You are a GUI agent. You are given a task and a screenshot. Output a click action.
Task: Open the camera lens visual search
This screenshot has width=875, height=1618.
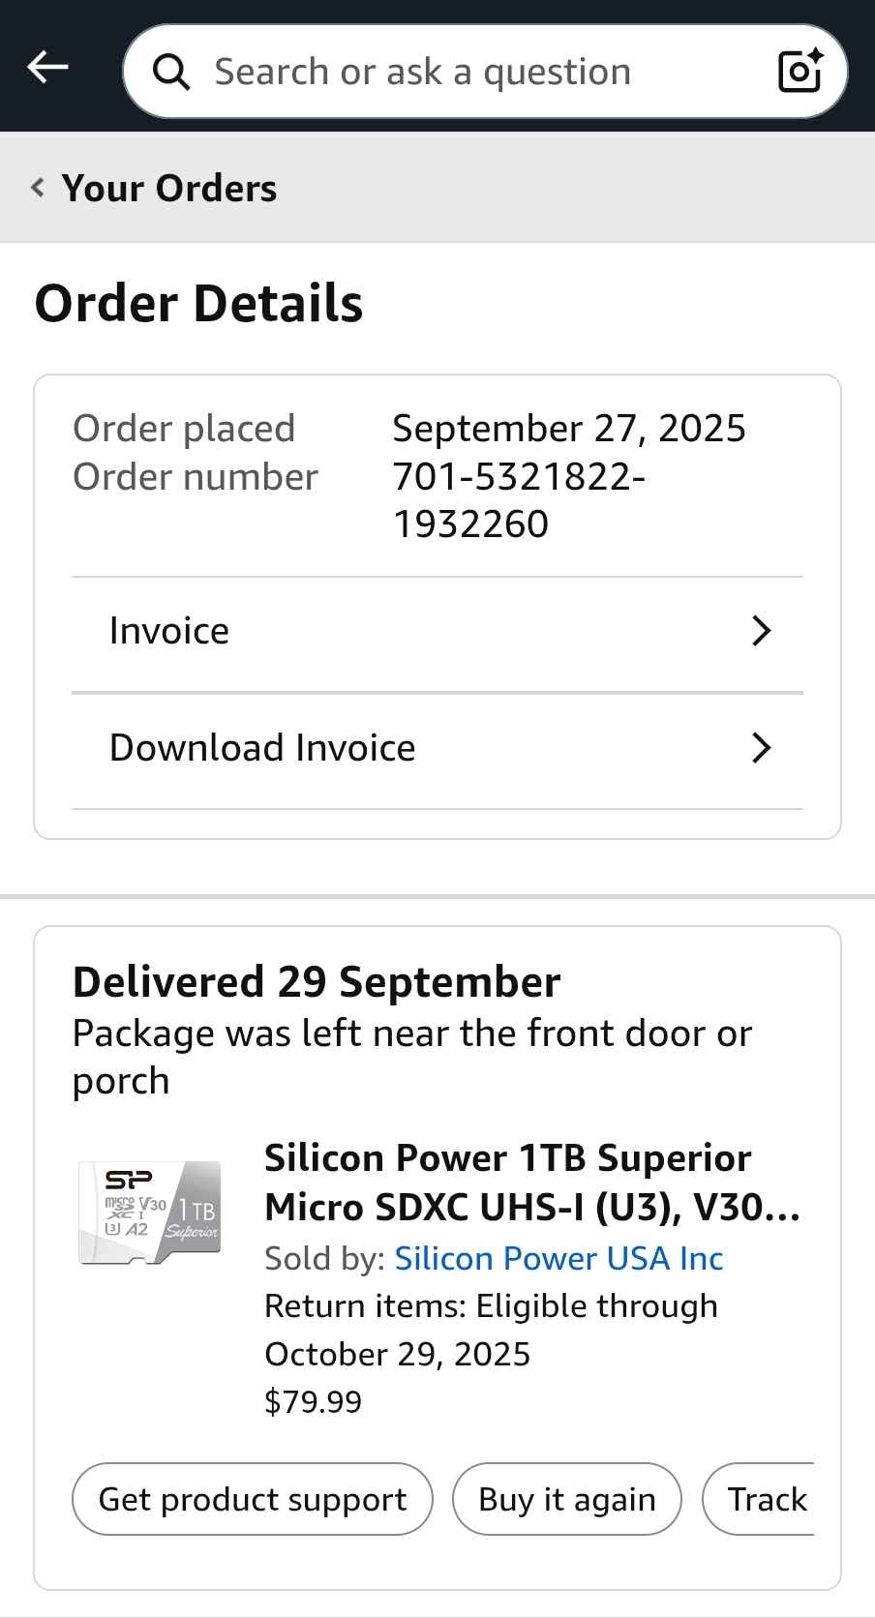pos(800,71)
